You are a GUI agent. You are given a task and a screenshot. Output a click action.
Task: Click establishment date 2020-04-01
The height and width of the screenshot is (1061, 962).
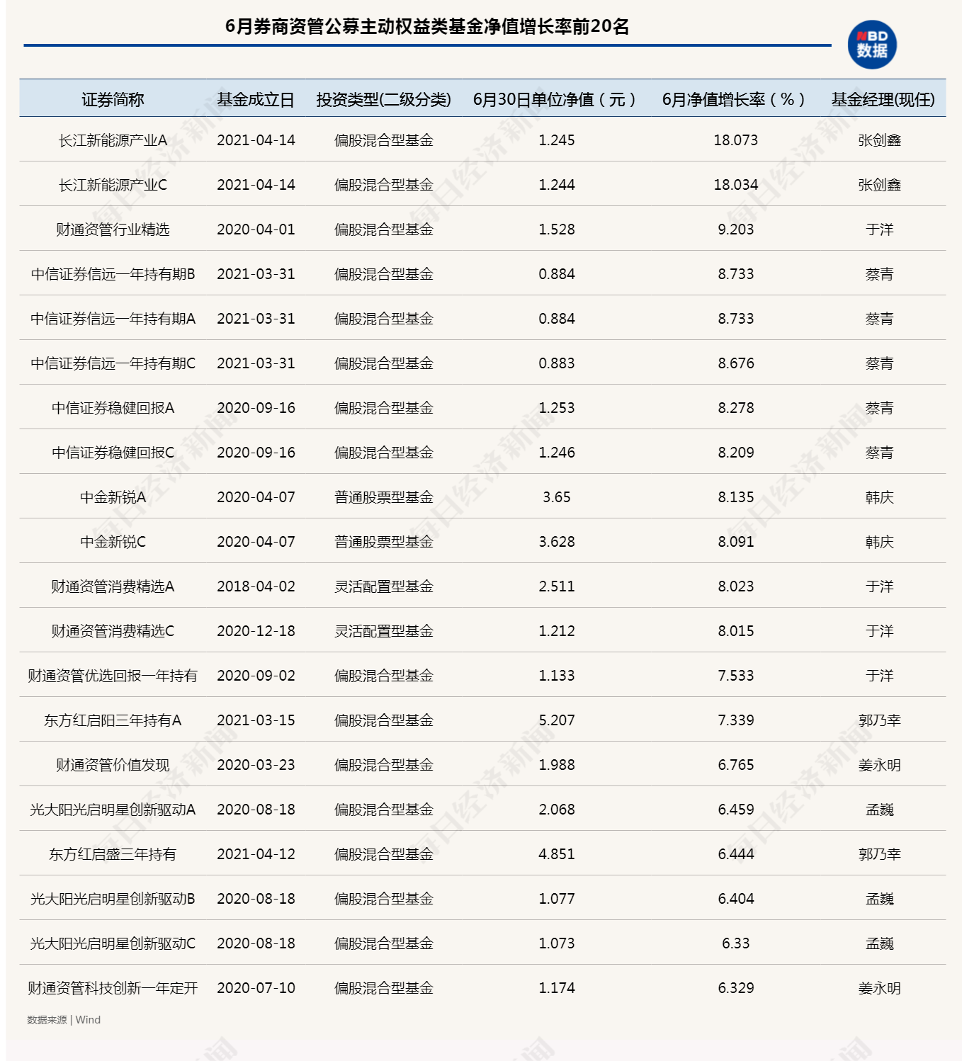pyautogui.click(x=256, y=229)
